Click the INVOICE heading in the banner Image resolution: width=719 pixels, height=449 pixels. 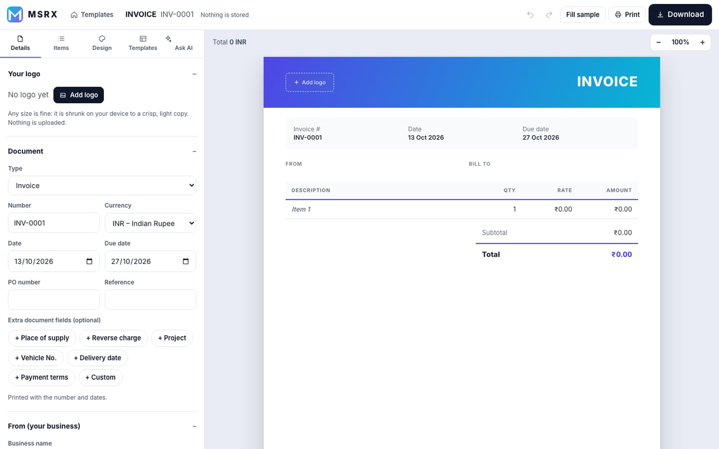pos(607,82)
